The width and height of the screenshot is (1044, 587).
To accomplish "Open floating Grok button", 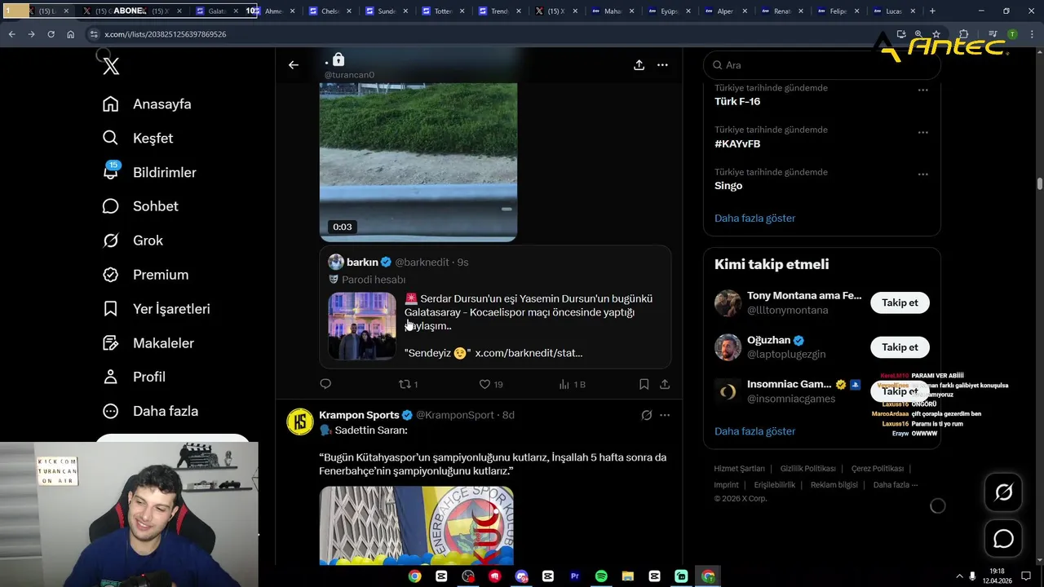I will [x=1003, y=492].
